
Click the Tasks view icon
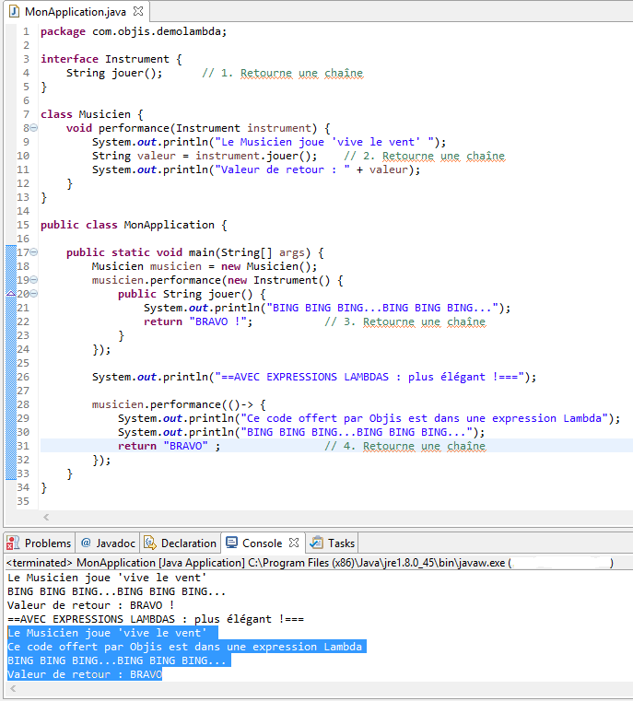point(317,543)
